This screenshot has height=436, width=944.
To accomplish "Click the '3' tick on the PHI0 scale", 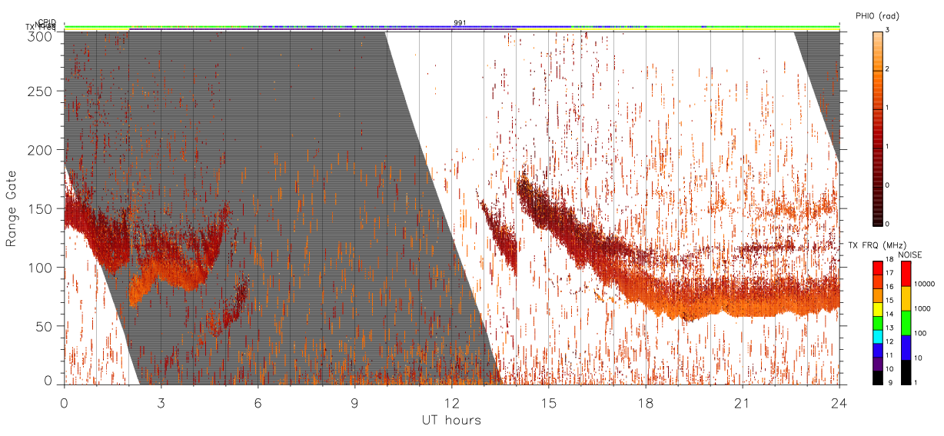I will tap(886, 32).
